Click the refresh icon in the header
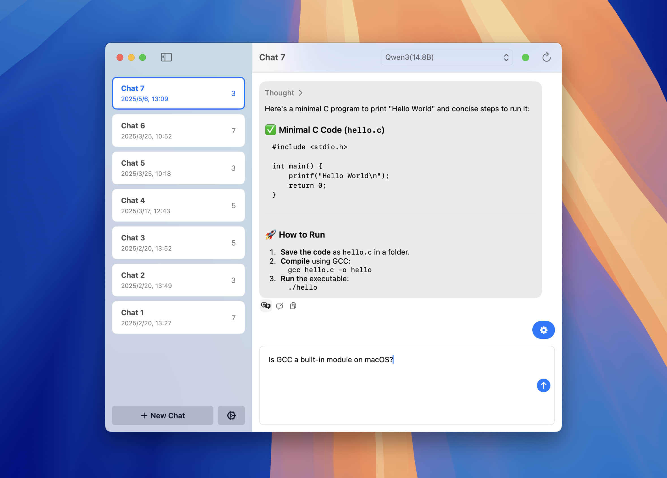Image resolution: width=667 pixels, height=478 pixels. (x=546, y=57)
